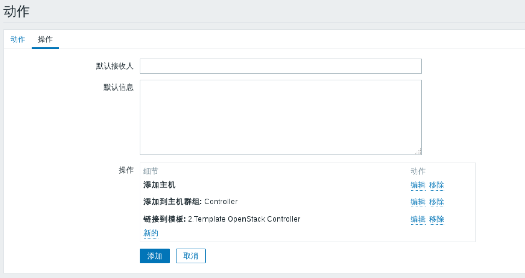This screenshot has height=278, width=525.
Task: Edit the 添加主机 operation
Action: tap(417, 185)
